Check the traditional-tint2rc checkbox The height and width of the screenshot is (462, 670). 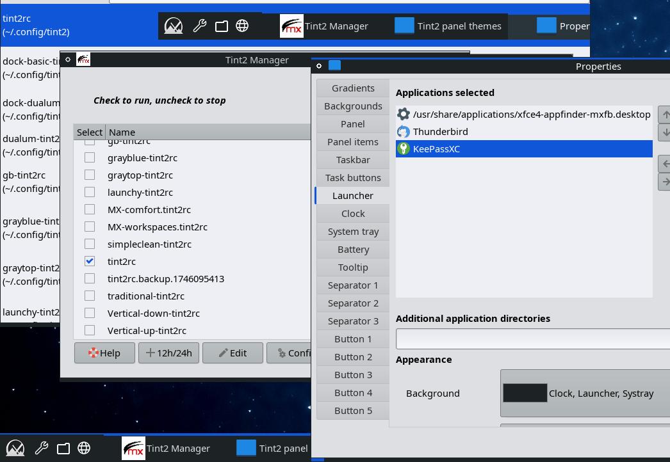point(90,296)
